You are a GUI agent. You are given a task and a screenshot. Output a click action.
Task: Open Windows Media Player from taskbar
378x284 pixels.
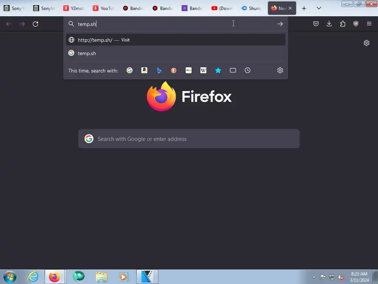pos(124,277)
